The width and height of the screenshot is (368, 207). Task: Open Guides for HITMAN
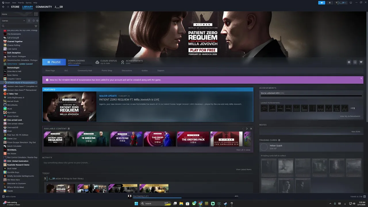145,70
